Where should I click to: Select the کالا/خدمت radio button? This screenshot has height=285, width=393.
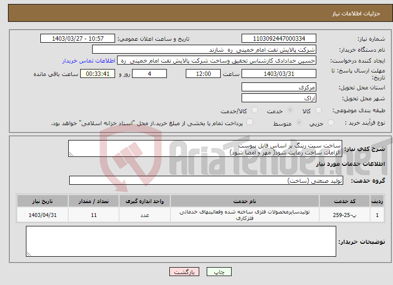[x=255, y=110]
